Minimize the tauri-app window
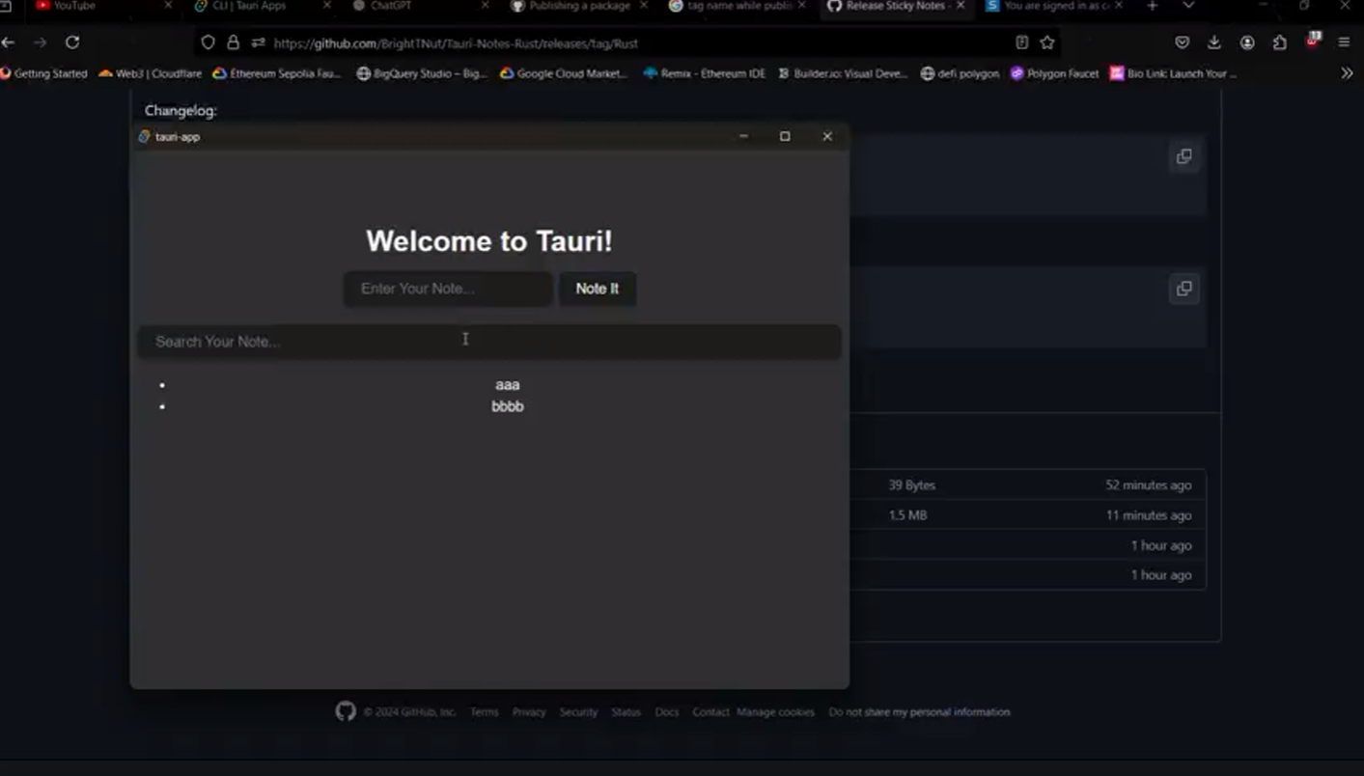This screenshot has width=1364, height=776. (x=743, y=136)
